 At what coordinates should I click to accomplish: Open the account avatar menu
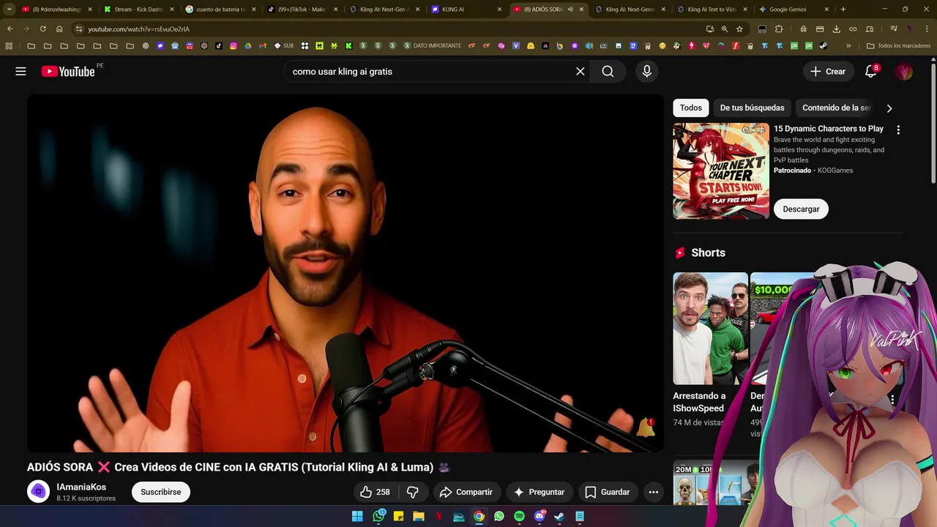(904, 71)
